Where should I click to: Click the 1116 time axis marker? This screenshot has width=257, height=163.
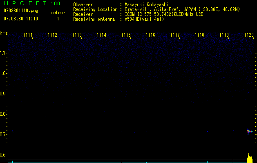(x=150, y=35)
